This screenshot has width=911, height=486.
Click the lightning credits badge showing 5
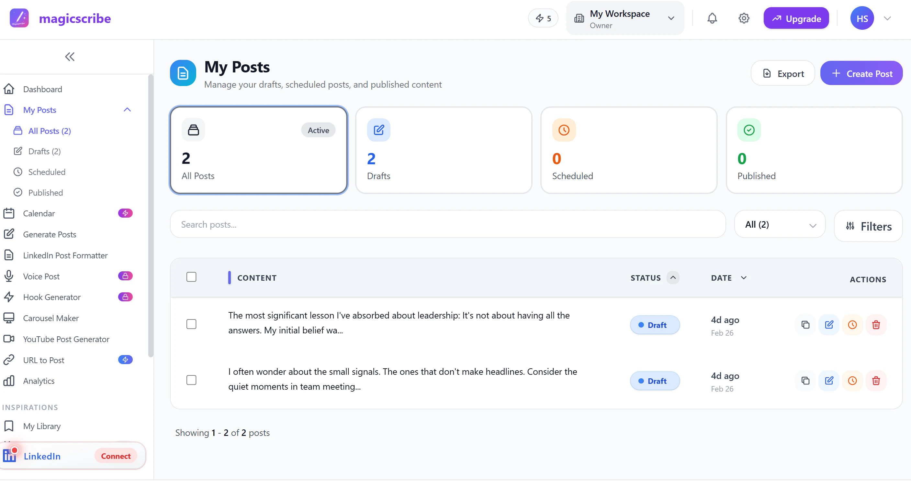tap(543, 18)
